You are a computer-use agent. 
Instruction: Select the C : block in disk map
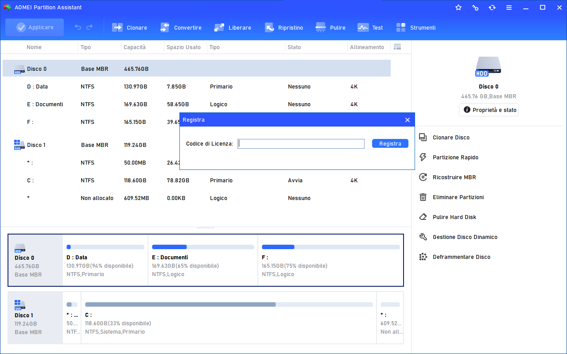pos(229,318)
